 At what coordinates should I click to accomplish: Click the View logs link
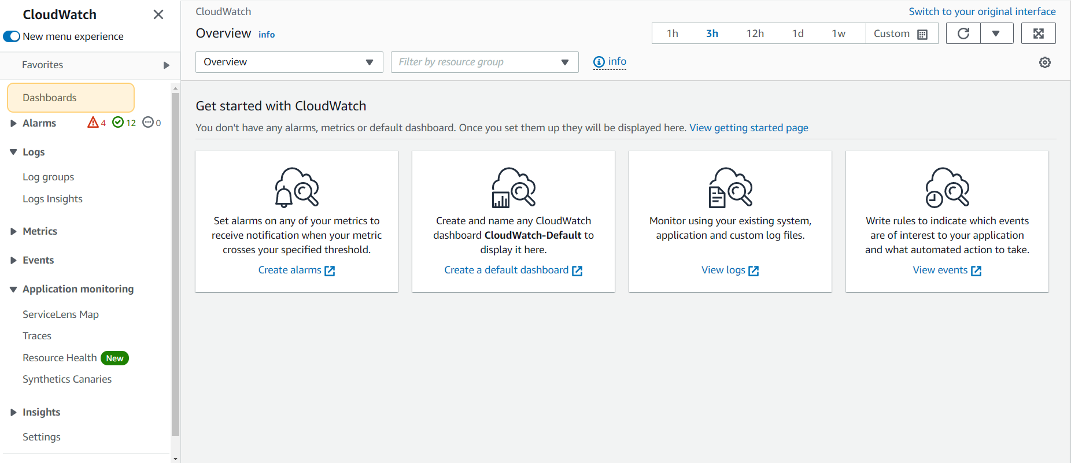(730, 270)
